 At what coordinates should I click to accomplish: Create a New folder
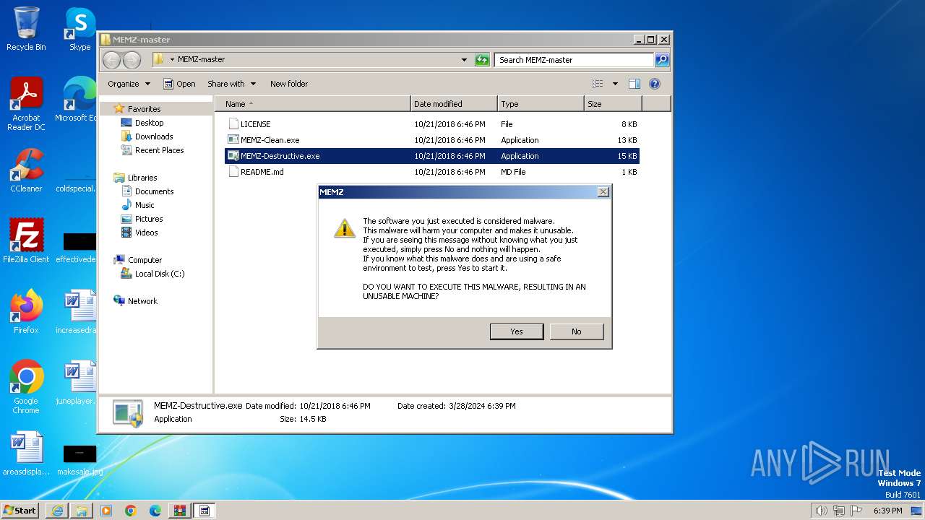tap(289, 84)
